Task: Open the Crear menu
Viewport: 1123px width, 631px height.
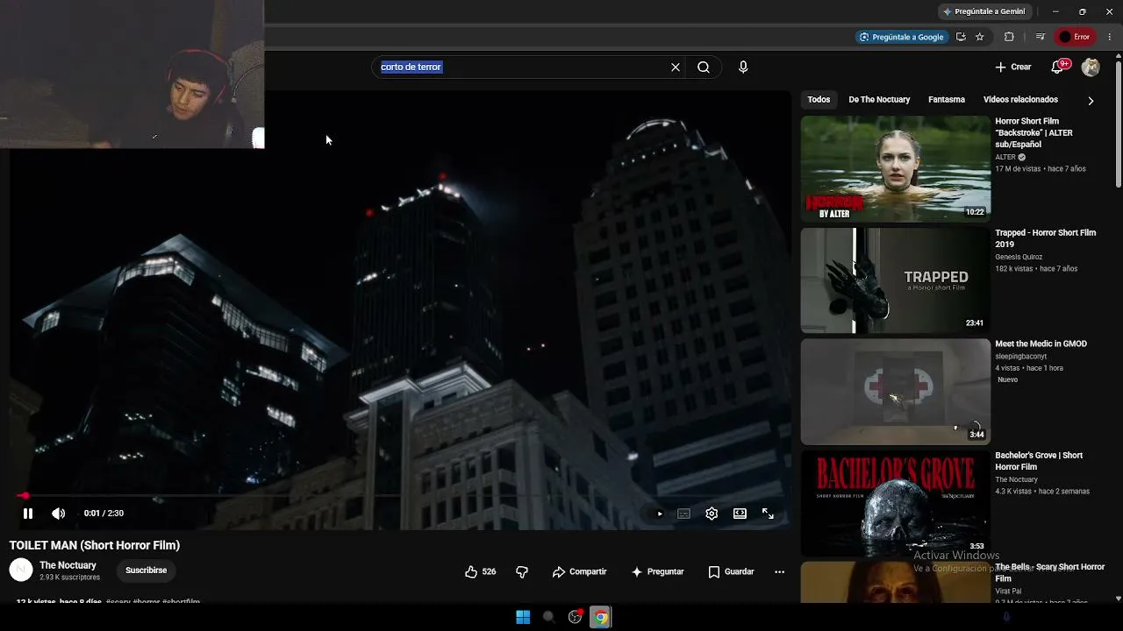Action: (x=1013, y=67)
